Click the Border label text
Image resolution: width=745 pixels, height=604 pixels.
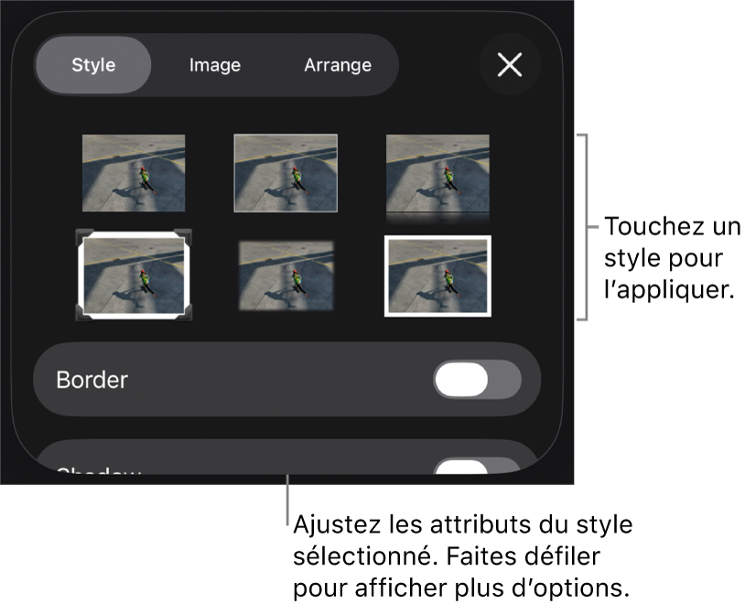92,380
